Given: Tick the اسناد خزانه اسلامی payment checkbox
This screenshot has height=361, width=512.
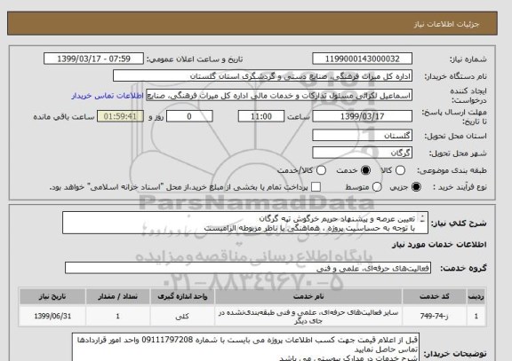Looking at the screenshot, I should tap(316, 187).
